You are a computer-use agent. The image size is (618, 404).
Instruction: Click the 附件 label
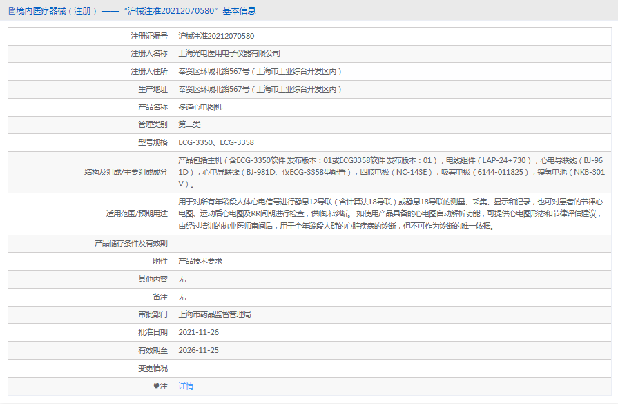[160, 261]
